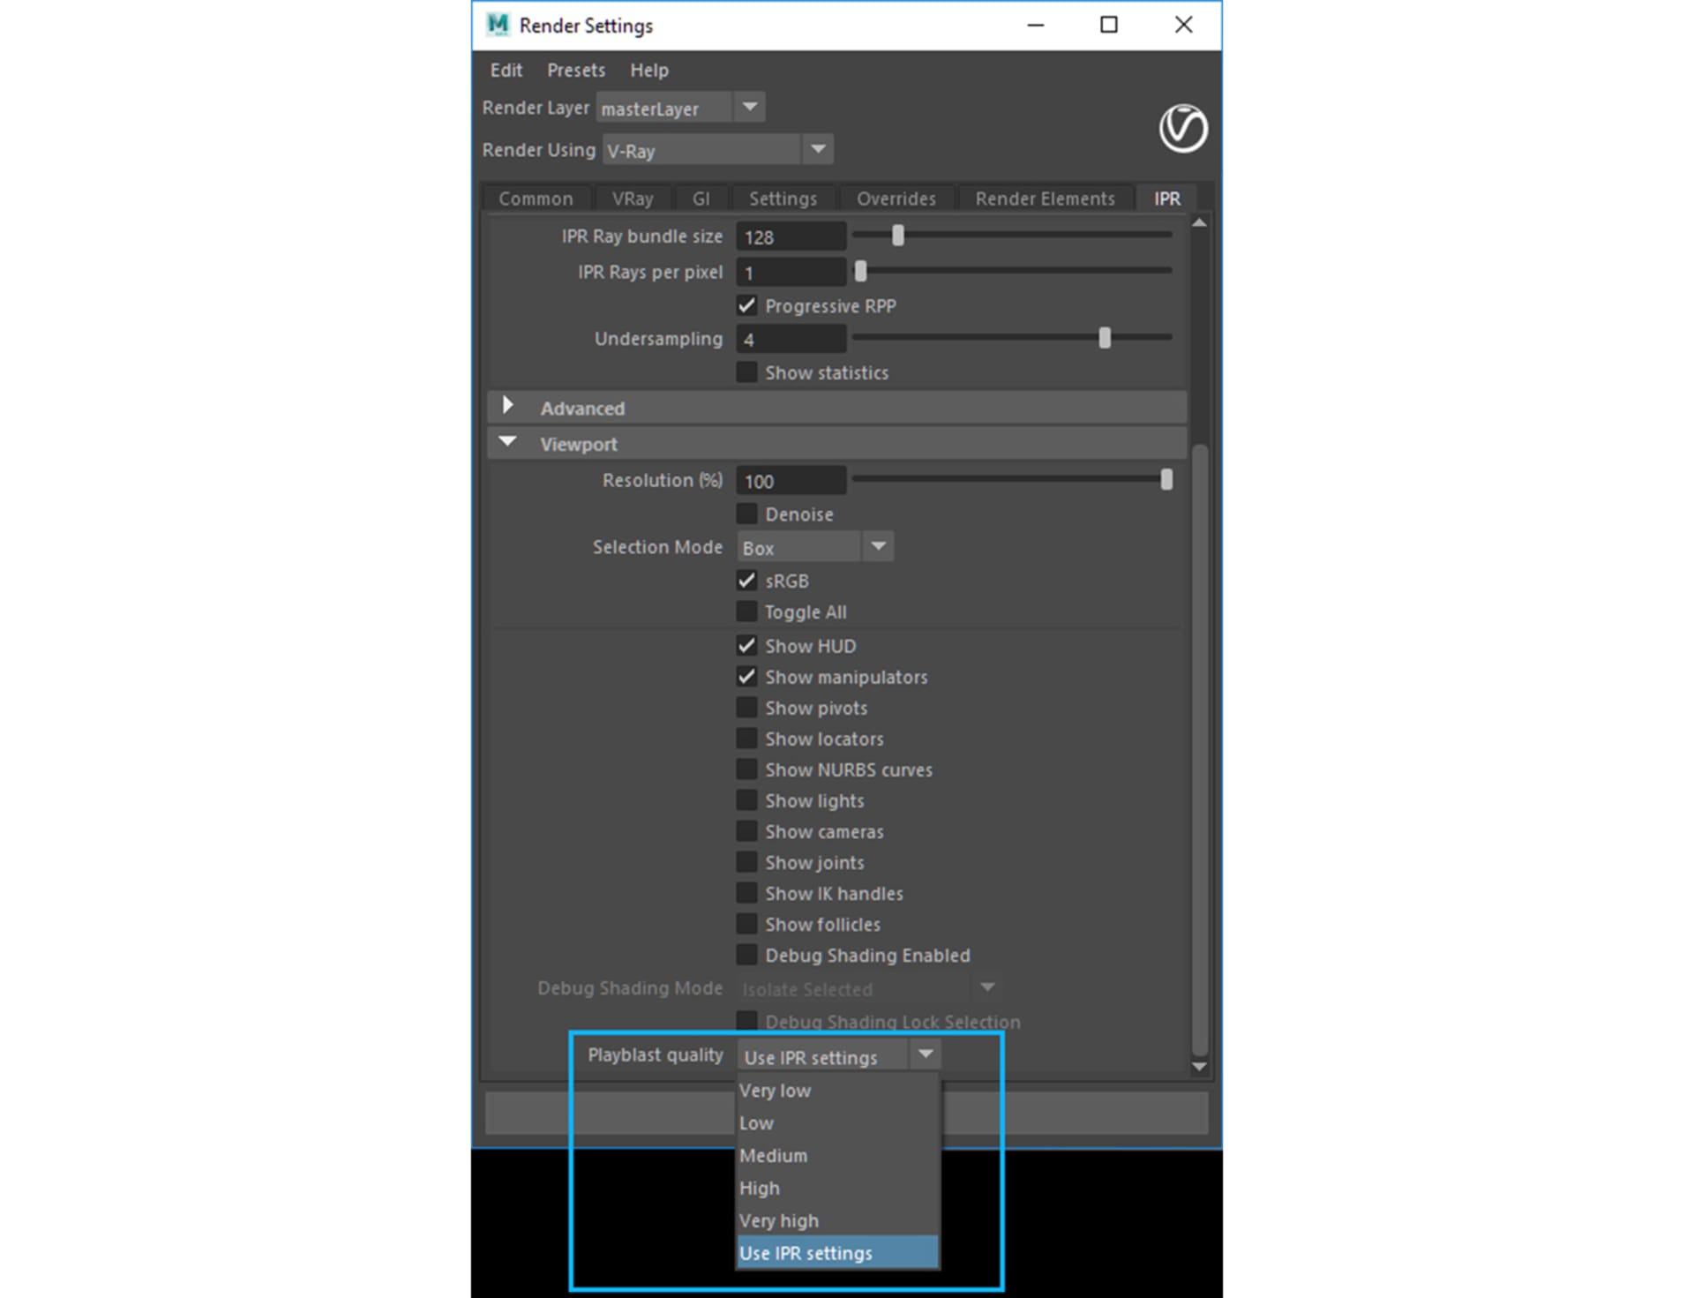Choose Very low playblast quality

[837, 1091]
